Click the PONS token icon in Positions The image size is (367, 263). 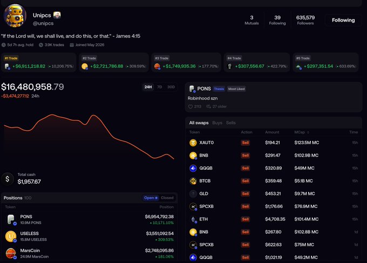[11, 220]
